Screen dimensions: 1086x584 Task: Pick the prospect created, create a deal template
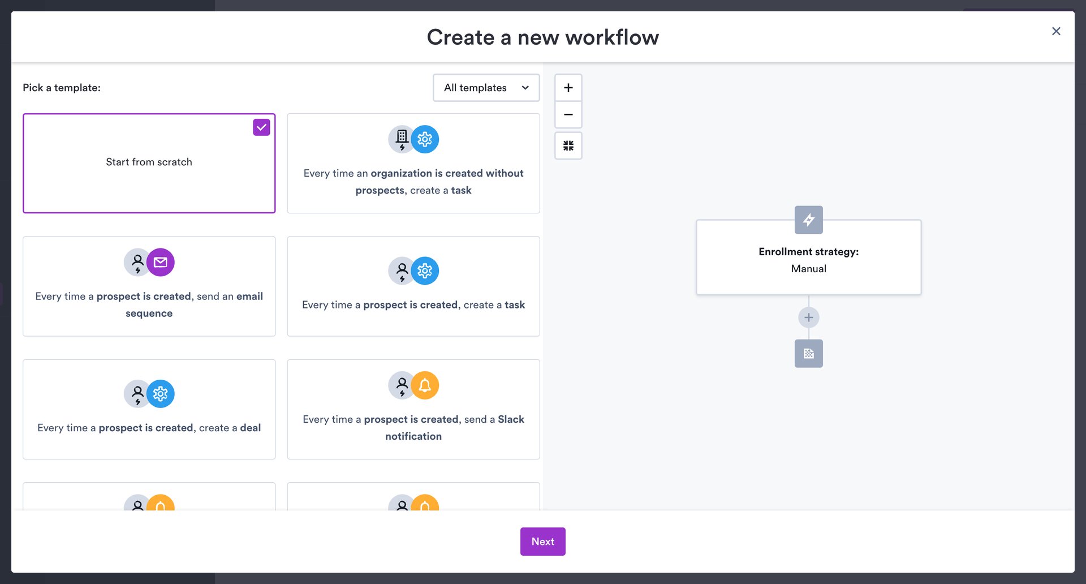(x=148, y=409)
